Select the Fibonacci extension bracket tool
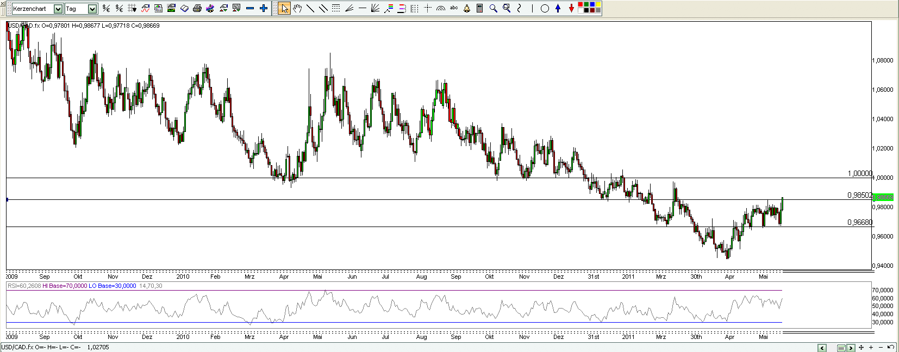899x352 pixels. pyautogui.click(x=402, y=8)
